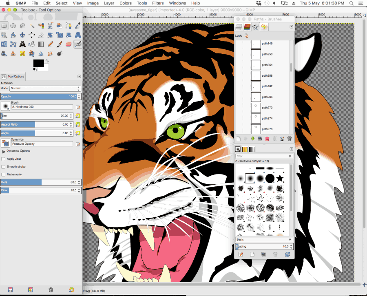This screenshot has height=296, width=367.
Task: Click Save Tool Preset at toolbox bottom
Action: (x=10, y=290)
